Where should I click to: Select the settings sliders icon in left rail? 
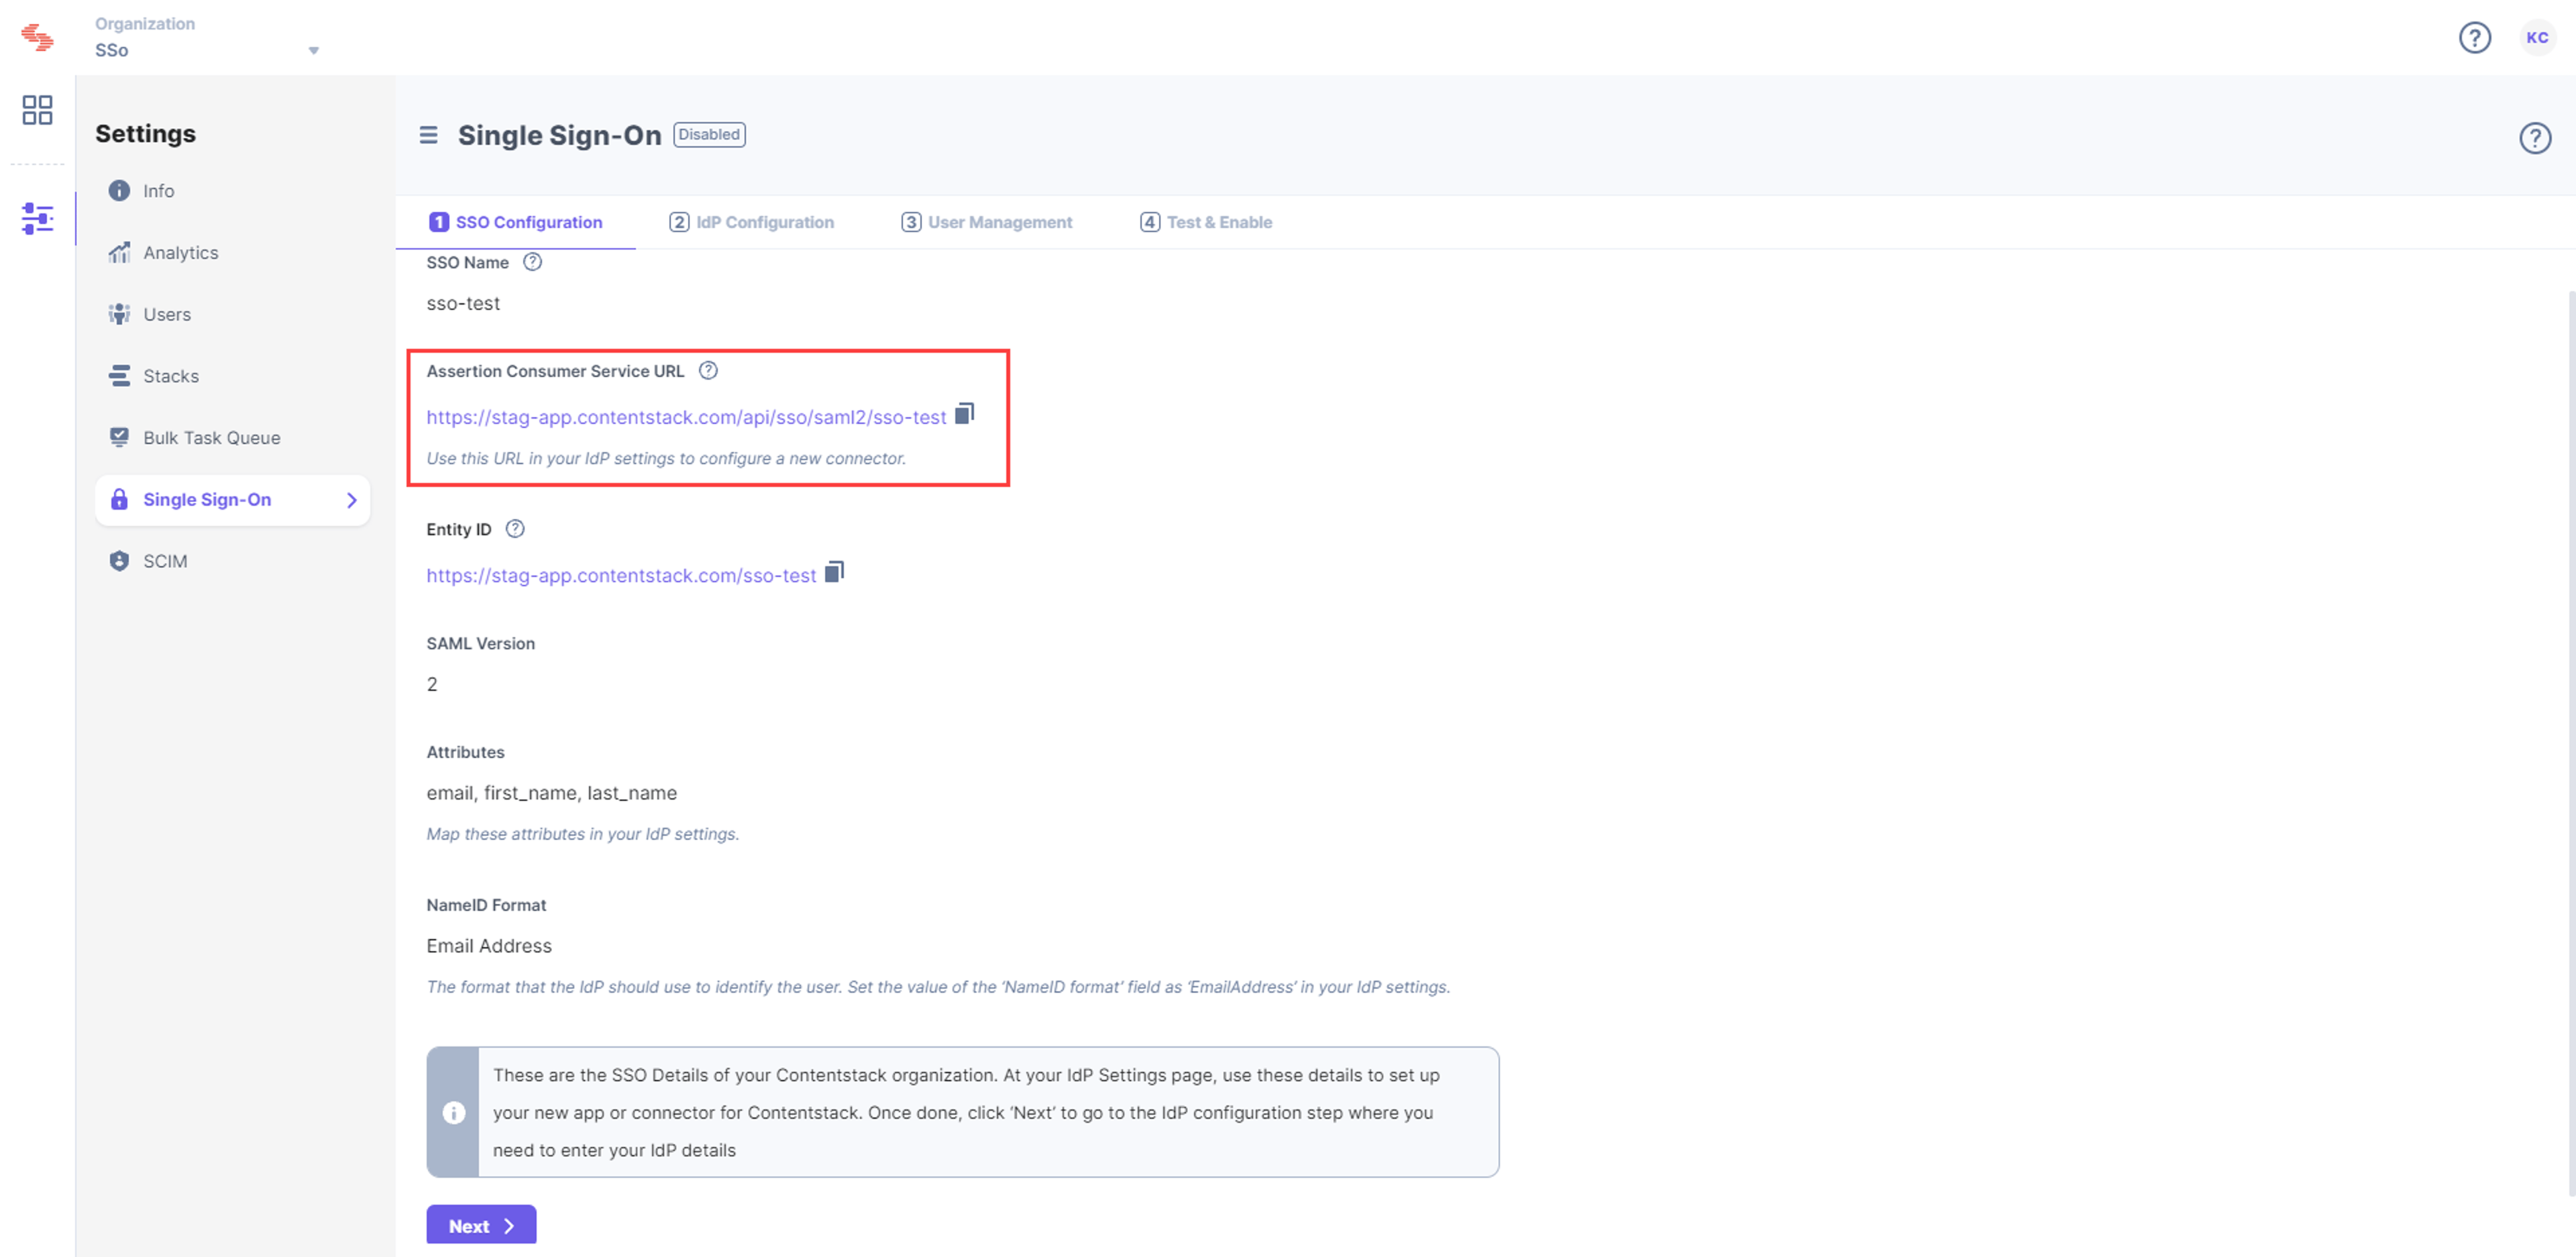point(37,218)
